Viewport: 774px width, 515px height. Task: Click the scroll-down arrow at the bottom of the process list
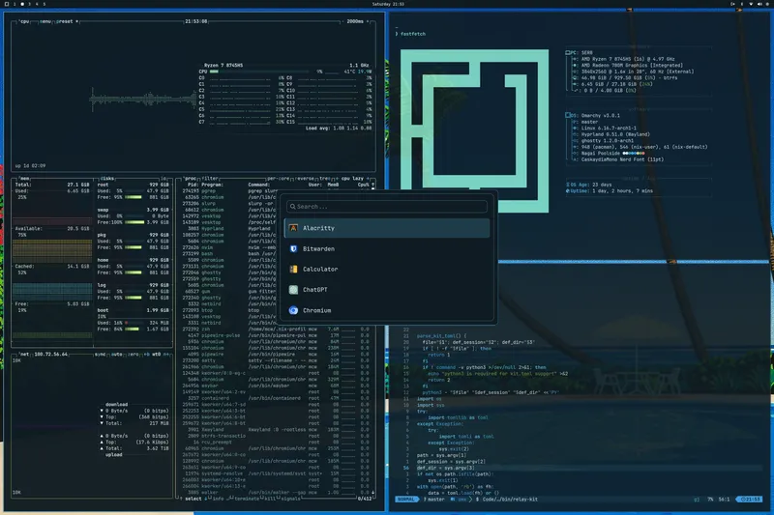372,493
